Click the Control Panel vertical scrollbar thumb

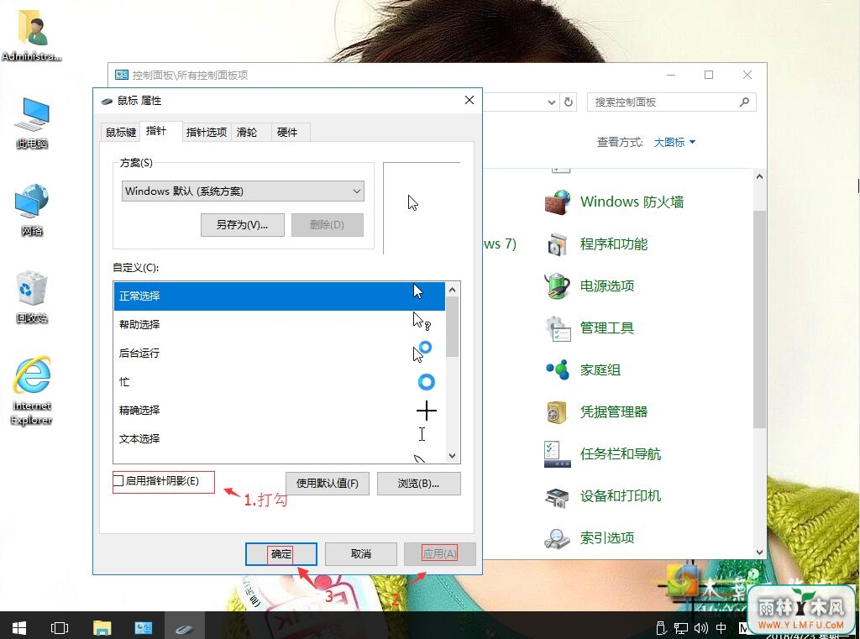pos(759,319)
